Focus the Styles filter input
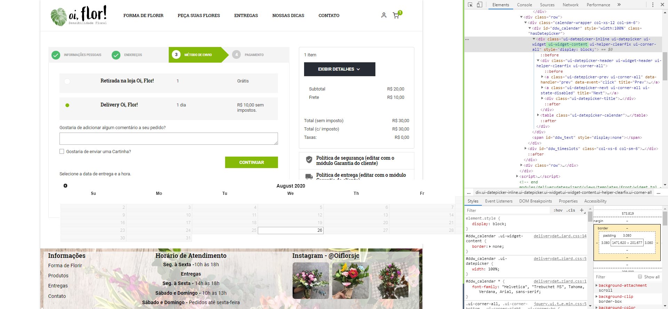 (x=508, y=211)
